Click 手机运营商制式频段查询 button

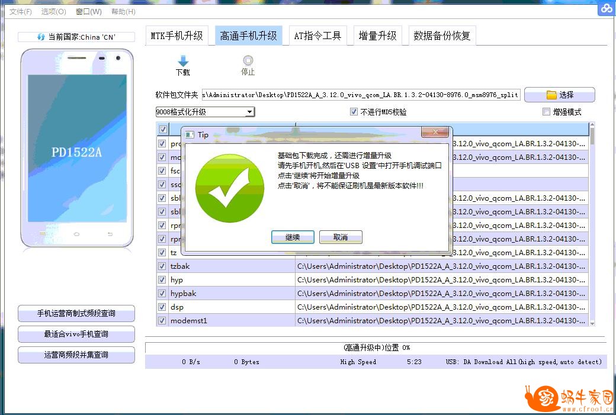(76, 313)
